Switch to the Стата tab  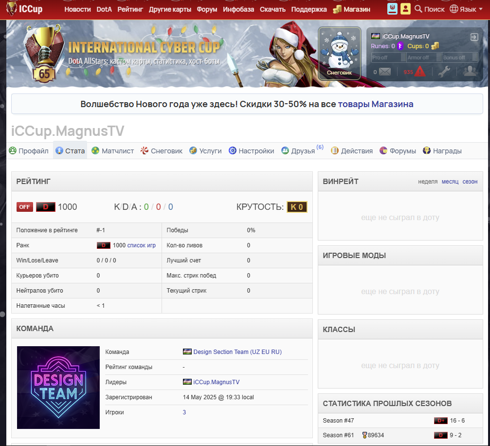point(70,151)
